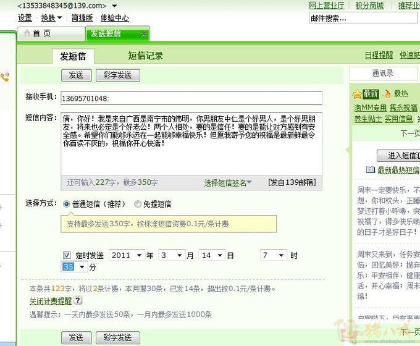Select the 发短信 sub-tab
The image size is (420, 346).
tap(73, 56)
